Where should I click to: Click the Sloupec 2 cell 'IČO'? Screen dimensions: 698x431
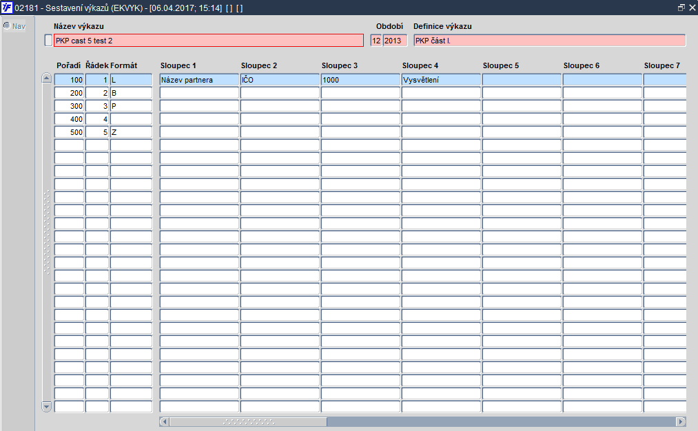pos(280,80)
